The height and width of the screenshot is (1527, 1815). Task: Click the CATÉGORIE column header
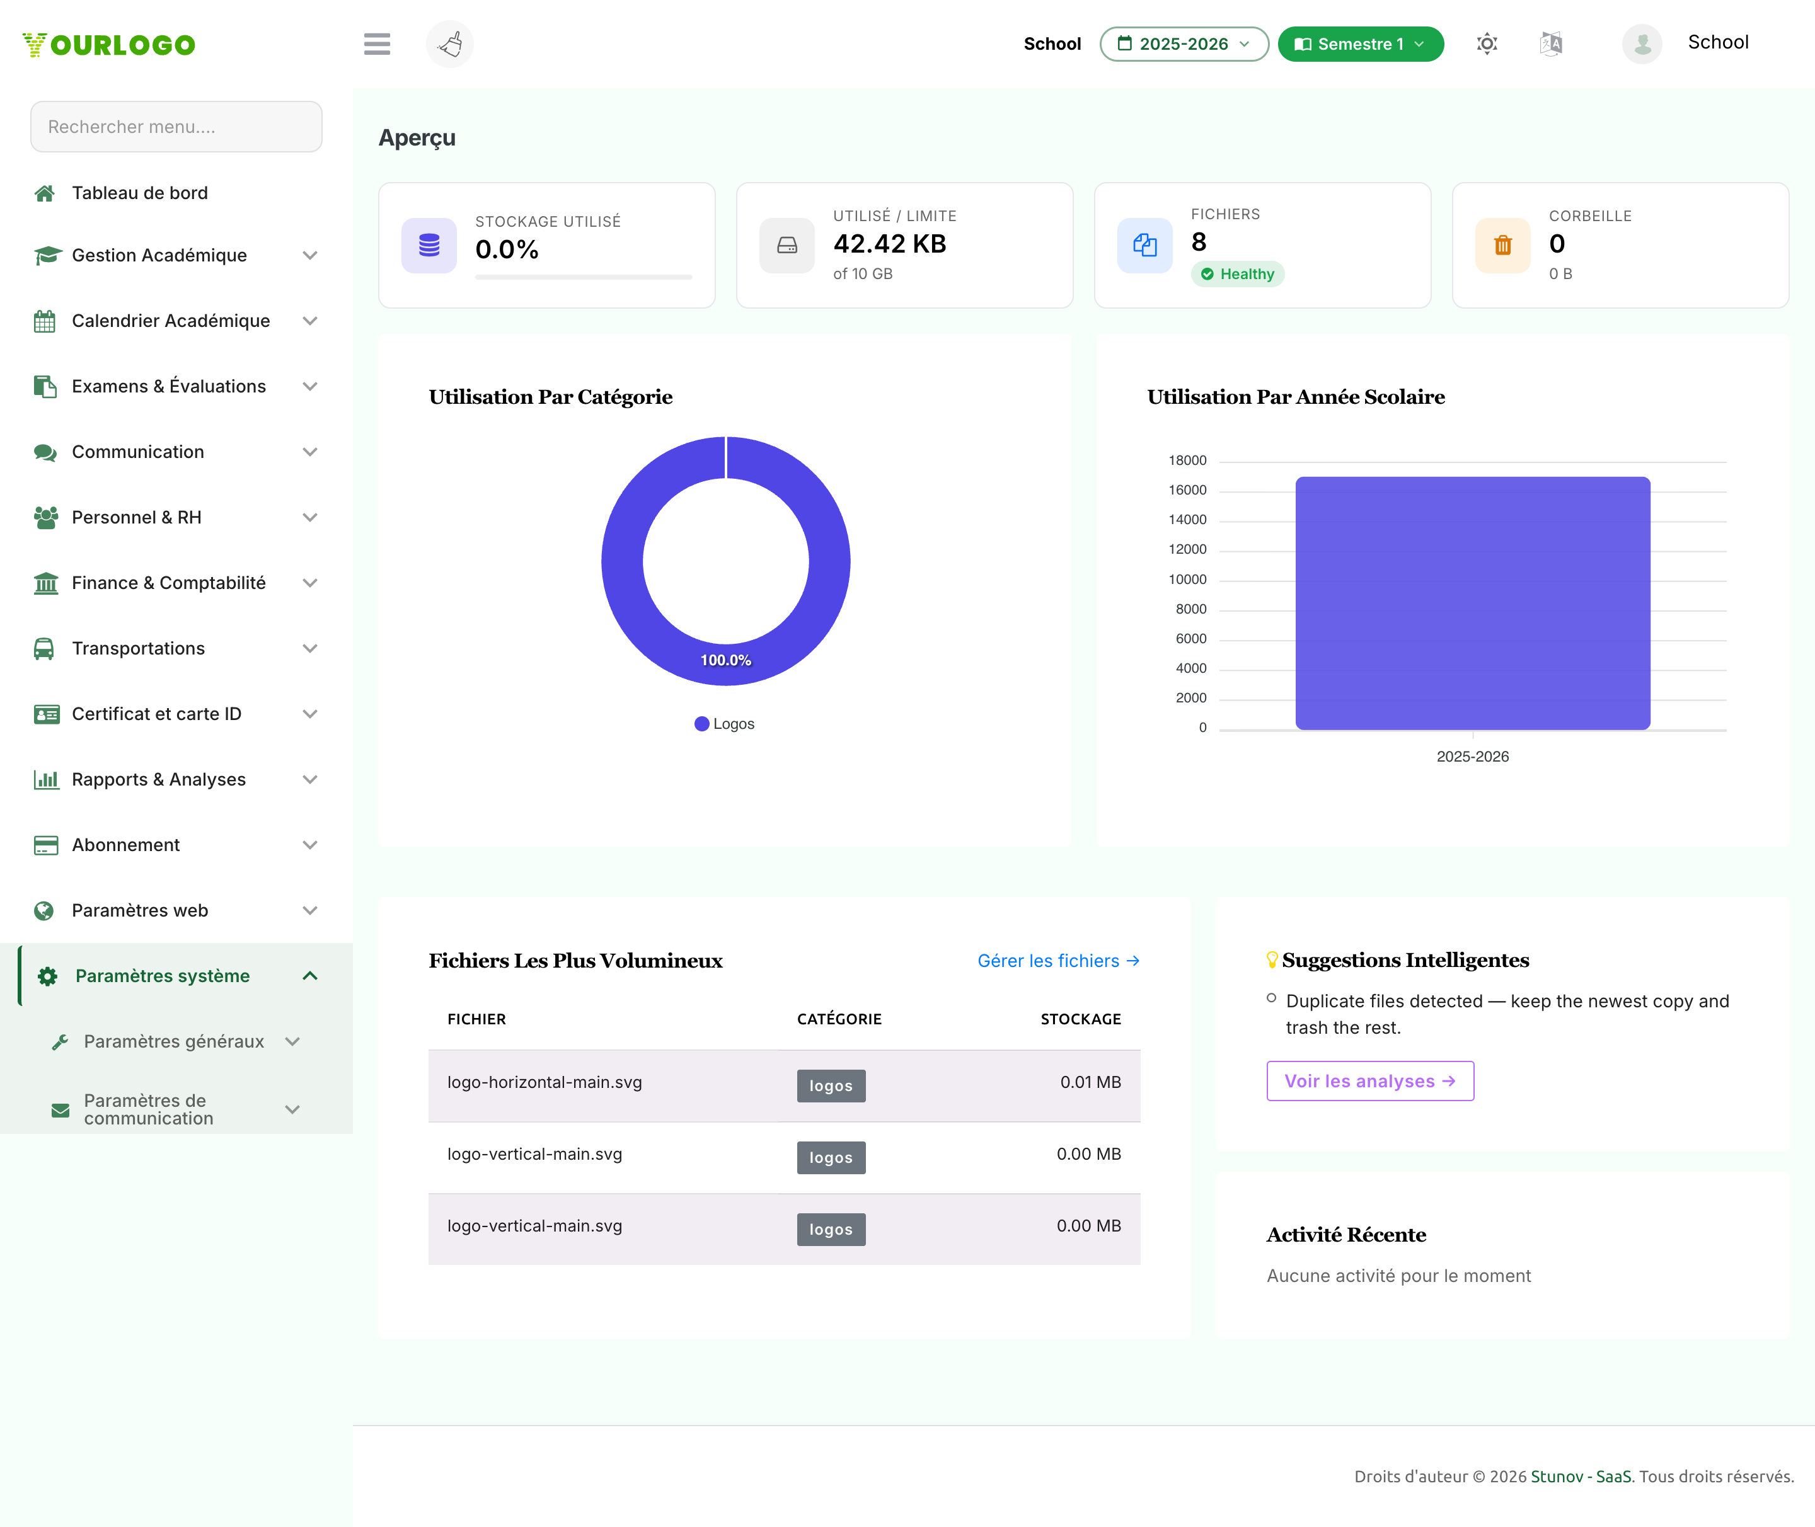[x=839, y=1020]
